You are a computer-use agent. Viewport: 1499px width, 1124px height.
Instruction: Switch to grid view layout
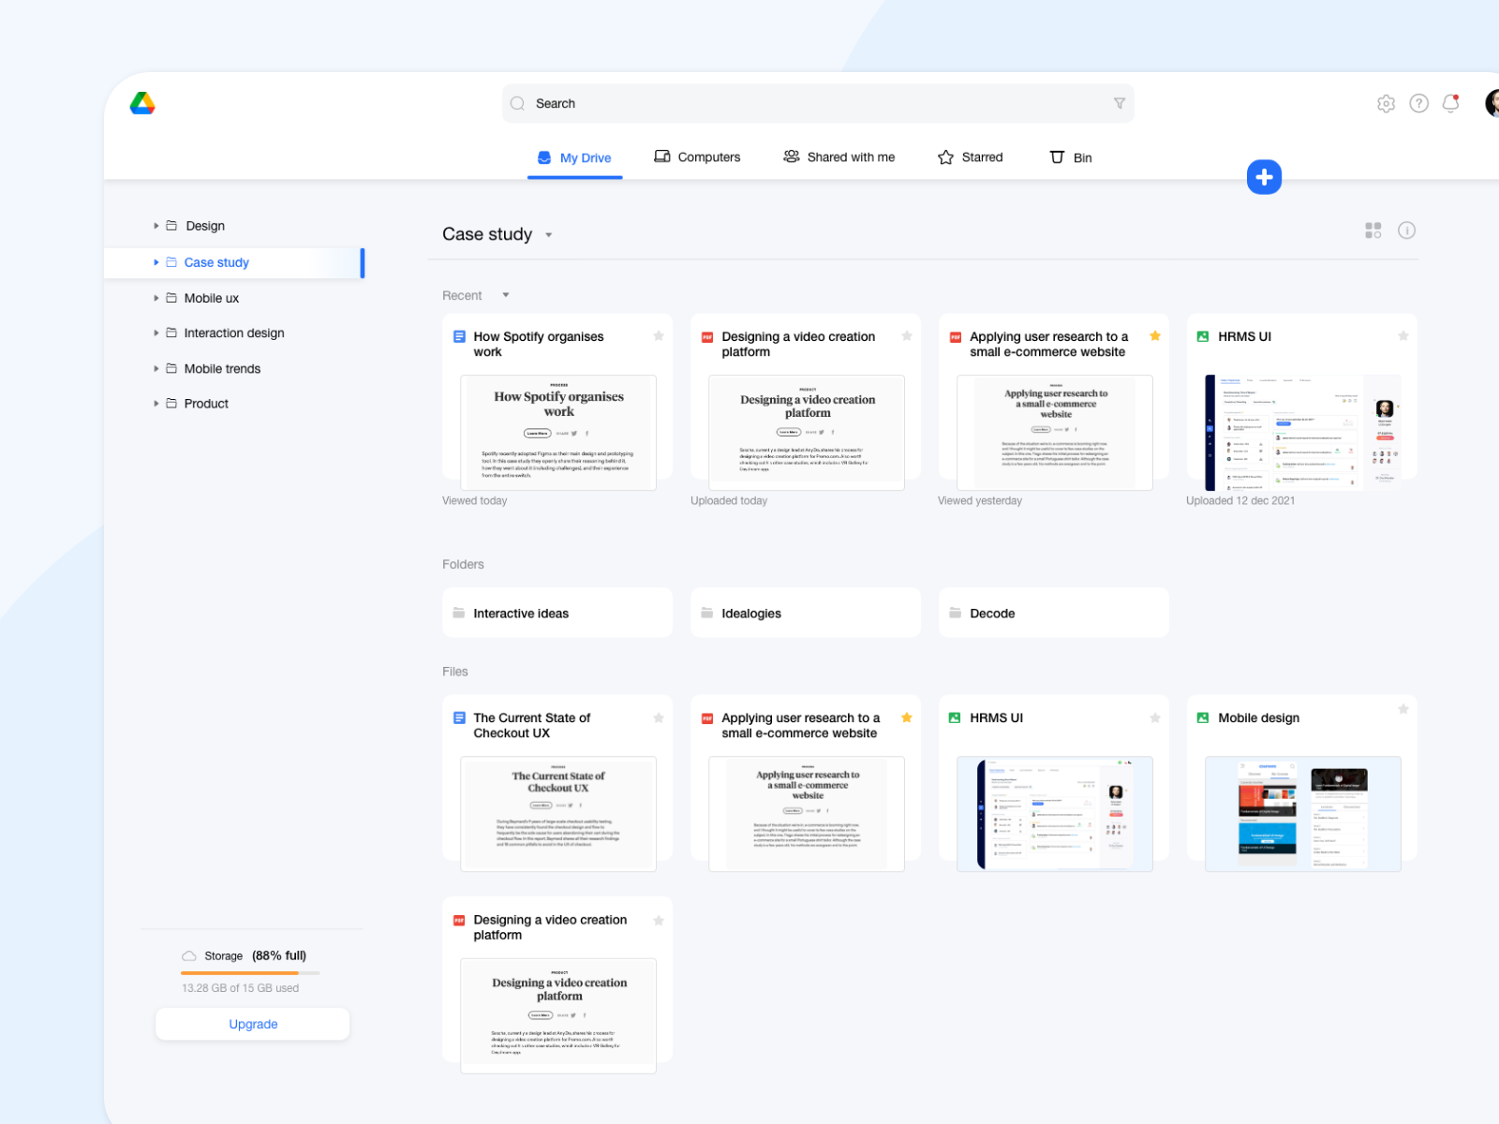tap(1373, 230)
